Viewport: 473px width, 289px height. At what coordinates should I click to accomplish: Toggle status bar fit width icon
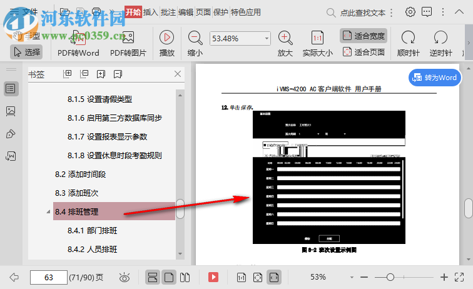(274, 277)
